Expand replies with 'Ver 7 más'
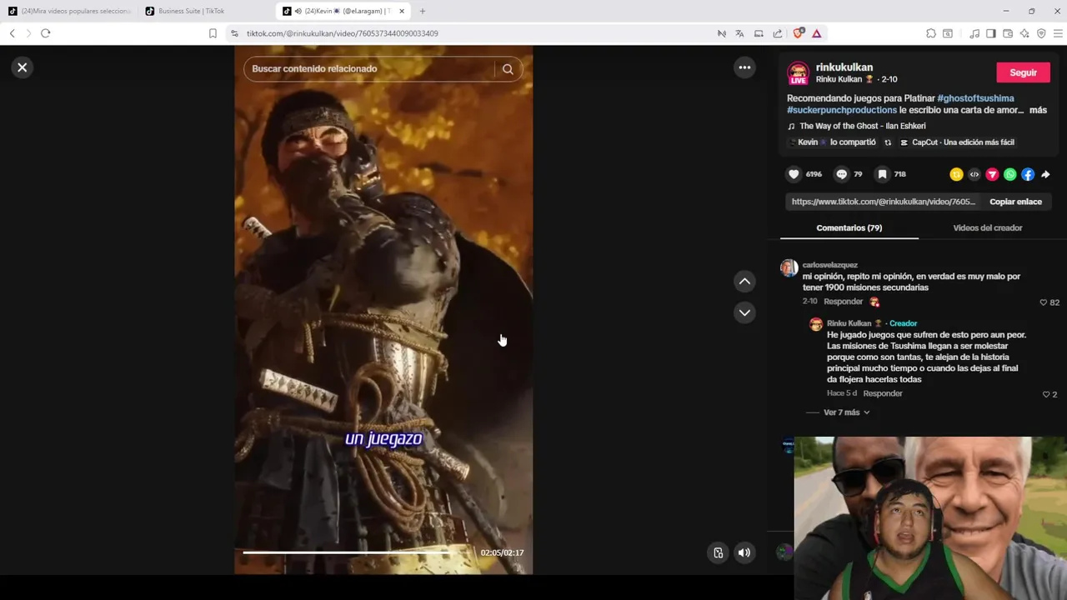 click(847, 412)
